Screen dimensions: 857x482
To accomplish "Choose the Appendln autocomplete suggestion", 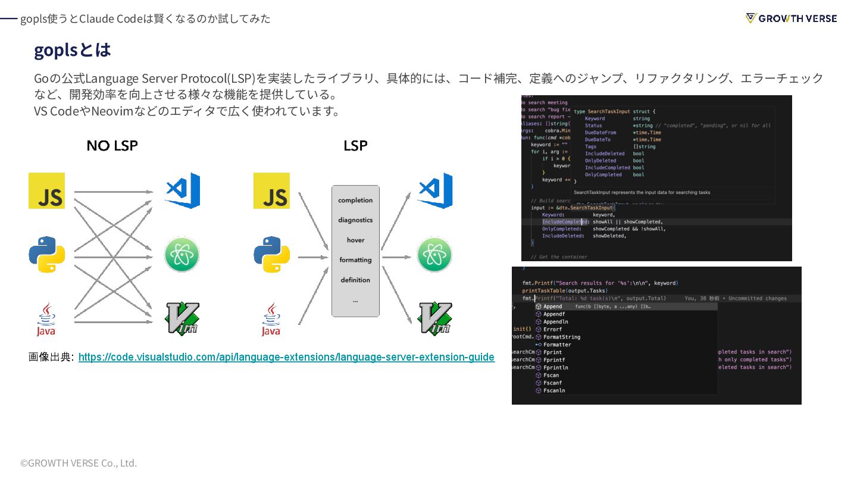I will 555,322.
